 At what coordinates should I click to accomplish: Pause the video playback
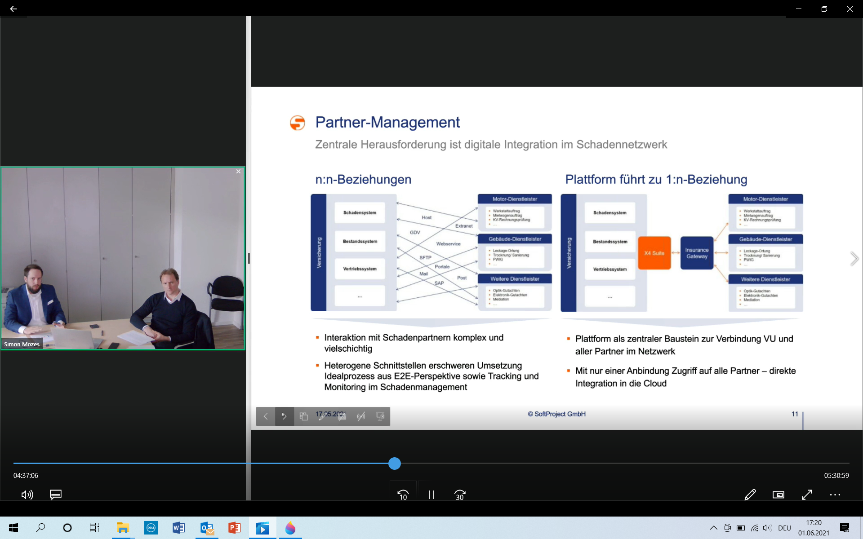point(431,495)
